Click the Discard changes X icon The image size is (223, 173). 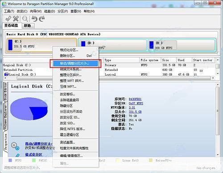pos(16,19)
